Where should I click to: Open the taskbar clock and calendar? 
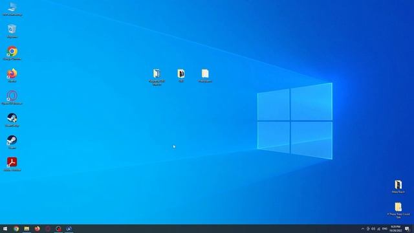pyautogui.click(x=395, y=228)
